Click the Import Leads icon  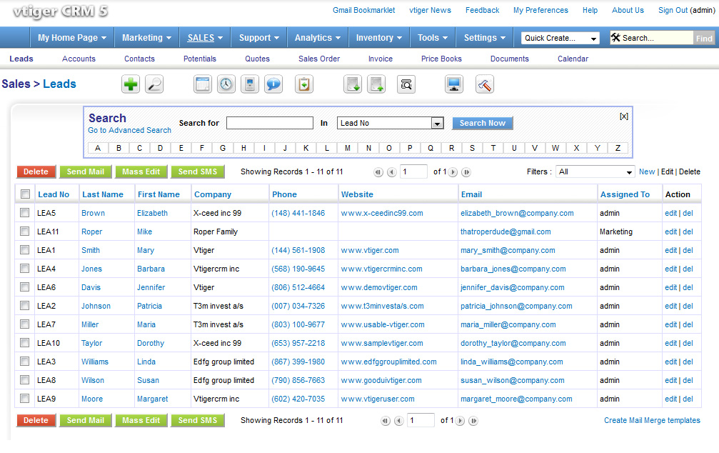pos(353,84)
